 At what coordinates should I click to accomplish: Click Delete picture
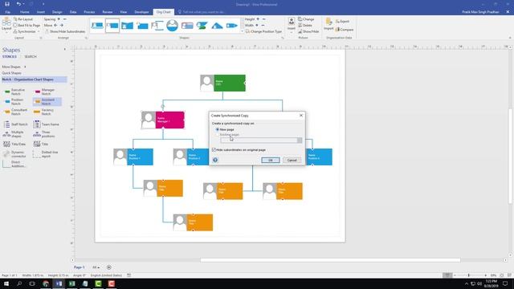[305, 25]
